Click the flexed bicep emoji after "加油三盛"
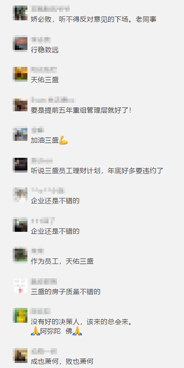This screenshot has height=368, width=184. pyautogui.click(x=63, y=140)
